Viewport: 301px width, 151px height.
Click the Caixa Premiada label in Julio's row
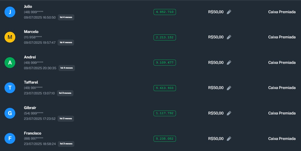click(282, 12)
